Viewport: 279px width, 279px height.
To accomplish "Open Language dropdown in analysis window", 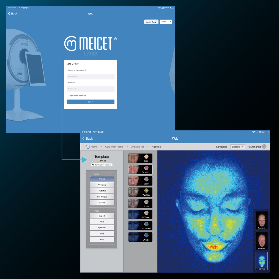I will (x=238, y=147).
